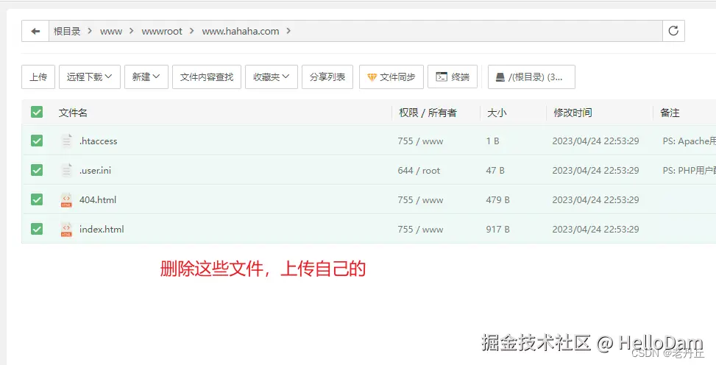Click 755 / www permission for .htaccess
The width and height of the screenshot is (716, 365).
tap(420, 141)
